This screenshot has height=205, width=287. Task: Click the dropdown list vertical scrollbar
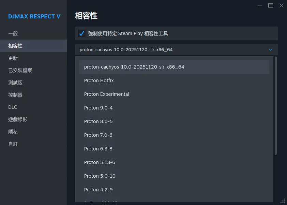pos(276,106)
